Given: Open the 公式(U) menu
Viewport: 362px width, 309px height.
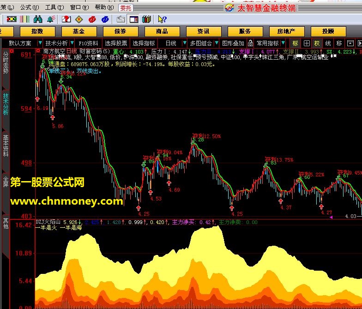Looking at the screenshot, I should point(30,7).
